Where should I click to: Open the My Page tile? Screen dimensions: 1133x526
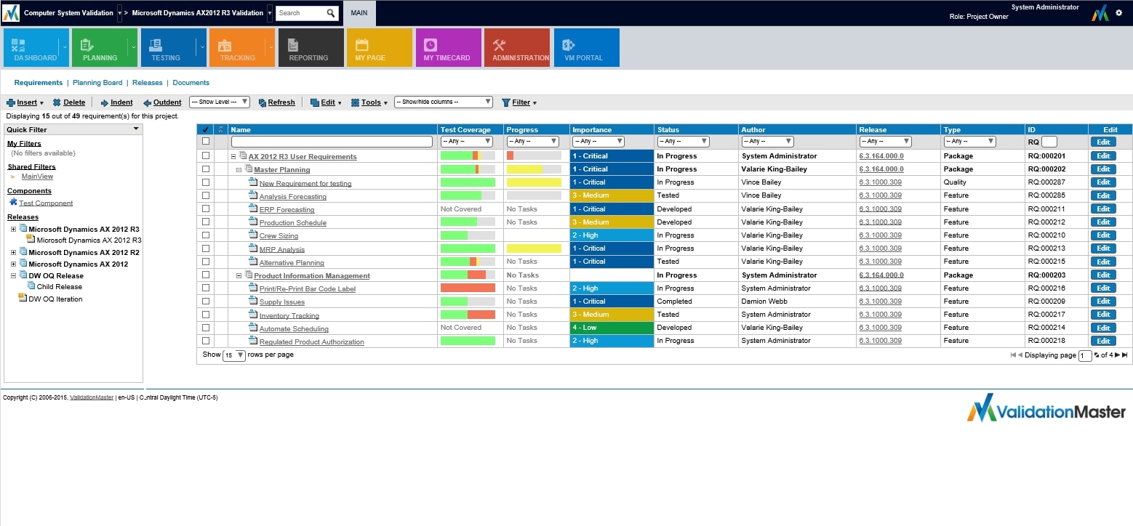click(380, 48)
